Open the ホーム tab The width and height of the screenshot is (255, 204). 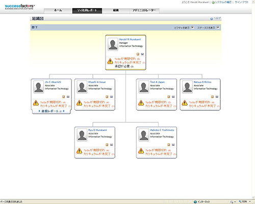pos(58,10)
